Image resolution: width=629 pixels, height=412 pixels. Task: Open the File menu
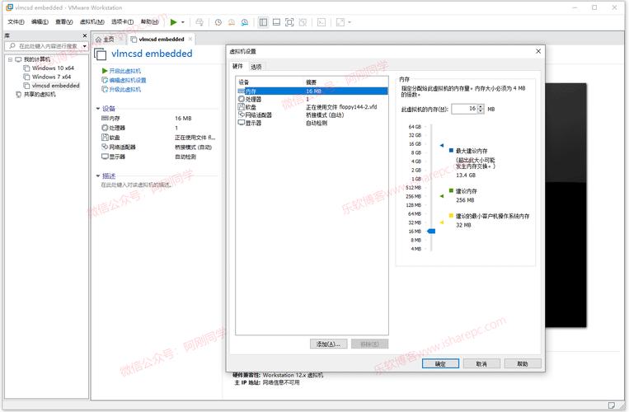(x=16, y=22)
